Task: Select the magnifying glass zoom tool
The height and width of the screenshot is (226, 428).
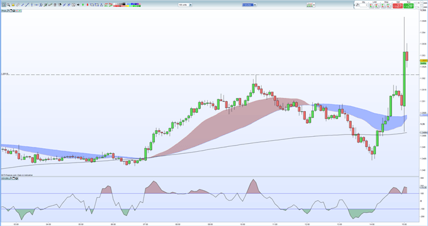Action: [x=8, y=4]
